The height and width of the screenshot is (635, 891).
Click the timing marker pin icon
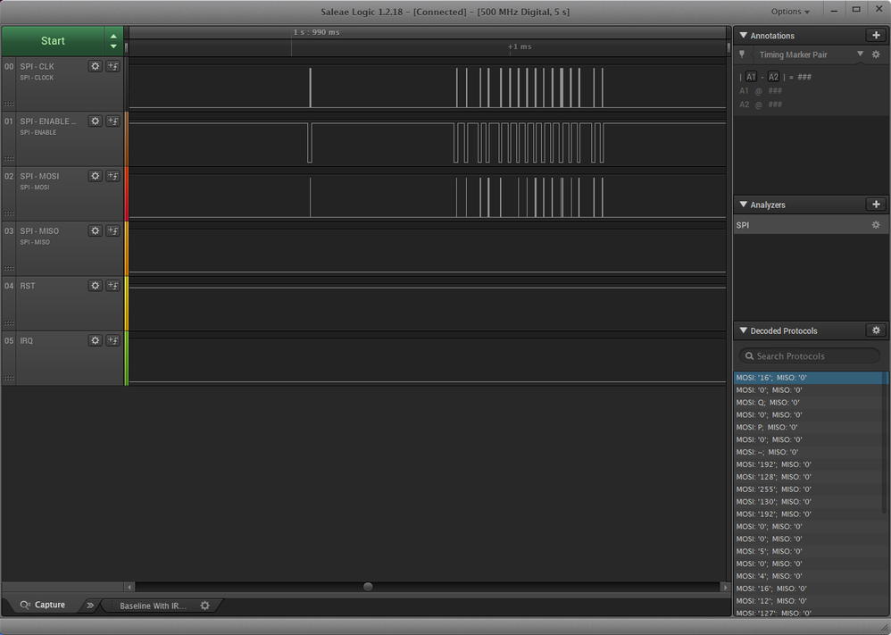[742, 54]
